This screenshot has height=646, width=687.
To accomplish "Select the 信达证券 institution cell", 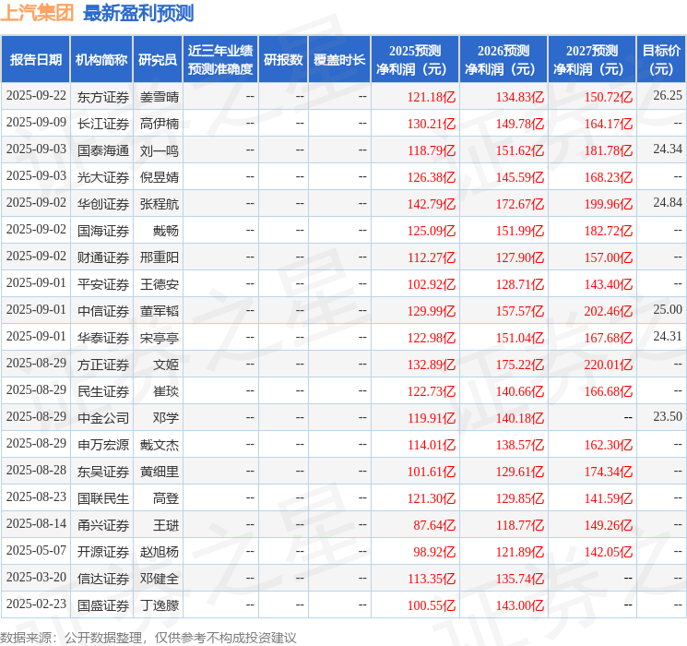I will coord(103,579).
